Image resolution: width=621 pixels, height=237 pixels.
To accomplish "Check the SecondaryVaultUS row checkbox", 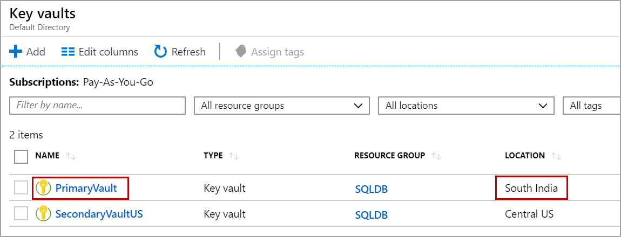I will [x=21, y=214].
